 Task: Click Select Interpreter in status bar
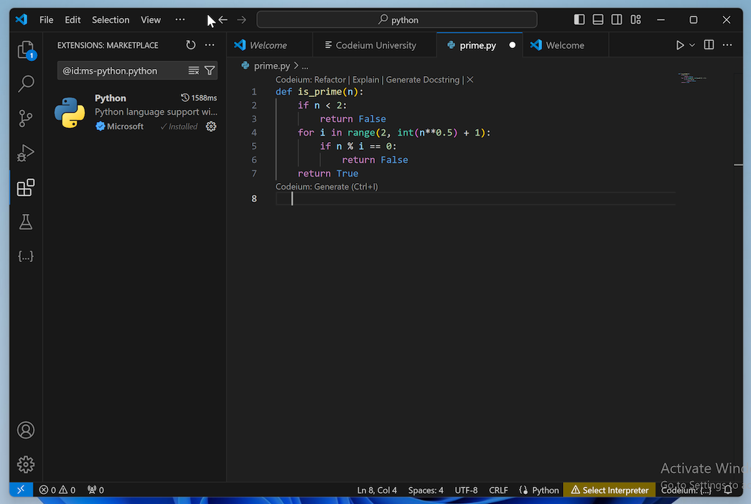click(x=610, y=490)
